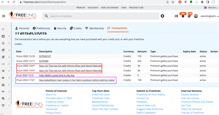
Task: Click the green download arrow extension
Action: pyautogui.click(x=191, y=2)
